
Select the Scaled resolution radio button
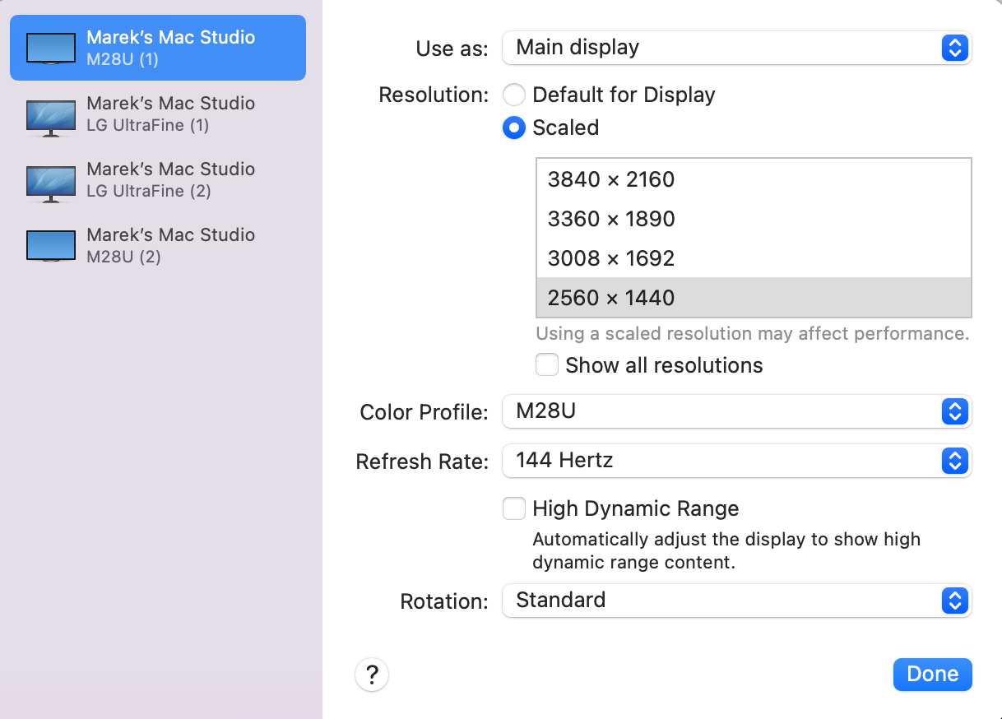[x=514, y=128]
